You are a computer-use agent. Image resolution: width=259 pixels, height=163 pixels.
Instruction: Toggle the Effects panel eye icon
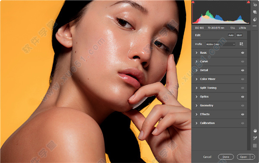[243, 114]
